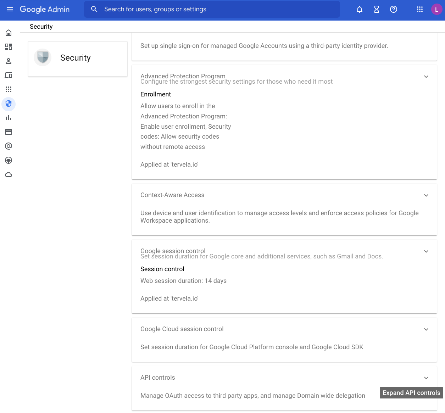
Task: Expand the Google Cloud session control section
Action: coord(426,329)
